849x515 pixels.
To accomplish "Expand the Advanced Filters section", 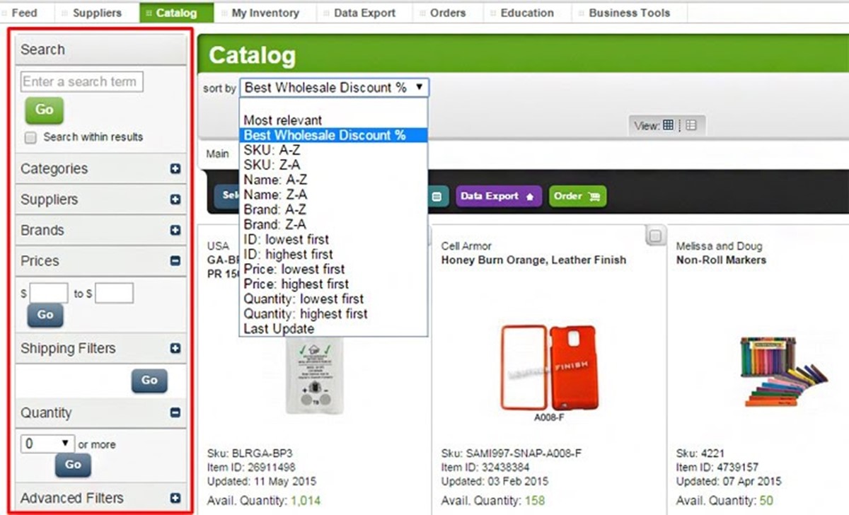I will (175, 498).
